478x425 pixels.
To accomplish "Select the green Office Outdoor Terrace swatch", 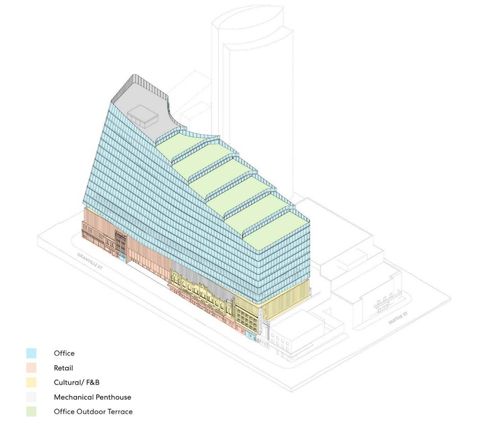I will pyautogui.click(x=32, y=411).
